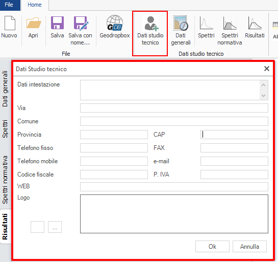Click the partially visible table icon in ribbon
This screenshot has width=278, height=262.
pos(275,25)
